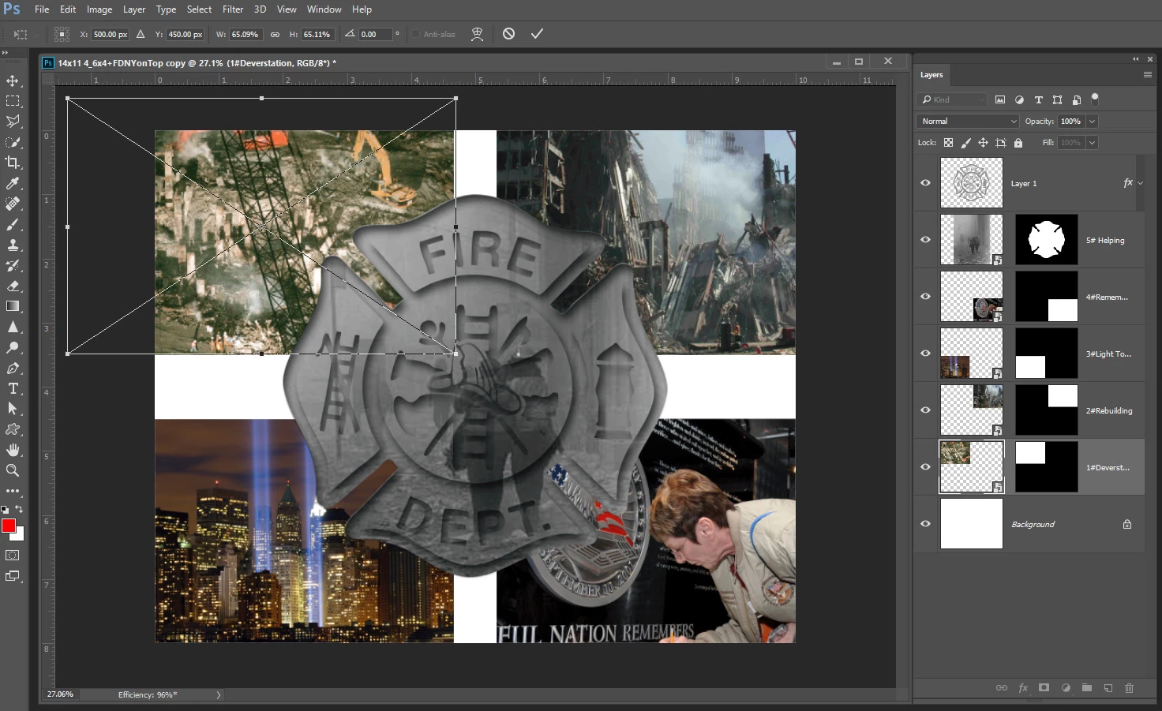Click the X position input field

[x=110, y=35]
